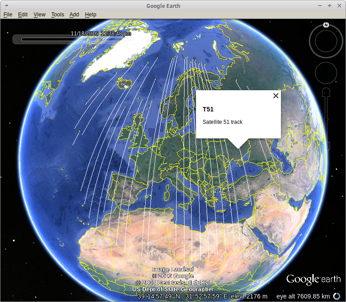Image resolution: width=346 pixels, height=302 pixels.
Task: Minimize the Google Earth window
Action: coord(320,6)
